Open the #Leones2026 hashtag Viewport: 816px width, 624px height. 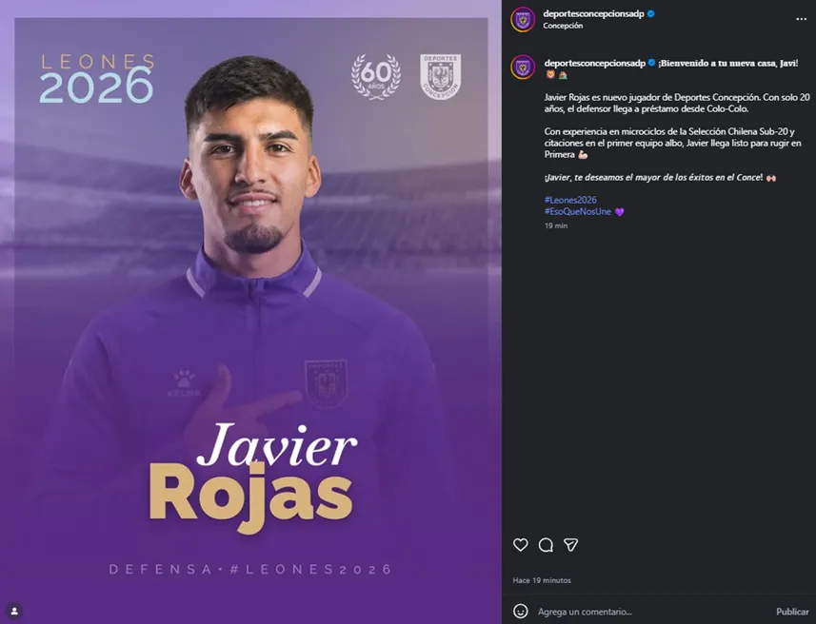click(x=570, y=200)
